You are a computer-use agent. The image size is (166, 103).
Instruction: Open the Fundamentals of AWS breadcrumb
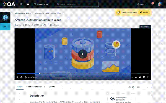coord(23,13)
